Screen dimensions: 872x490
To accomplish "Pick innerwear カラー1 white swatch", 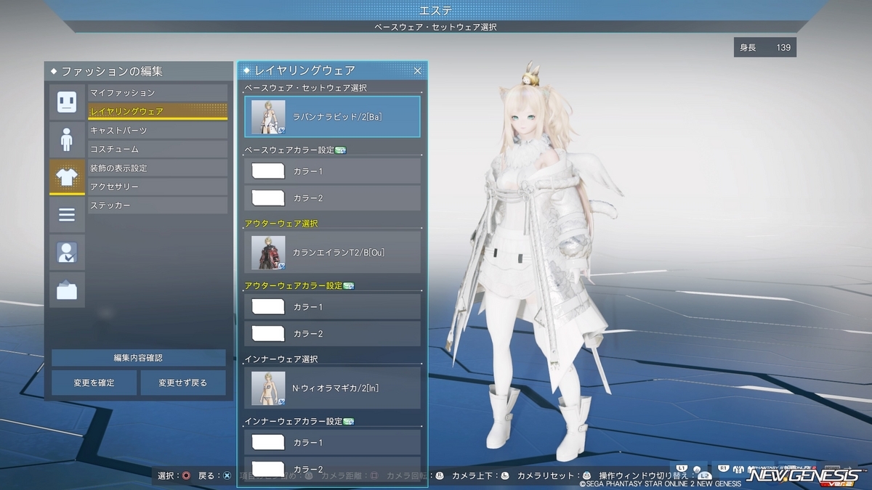I will point(267,442).
